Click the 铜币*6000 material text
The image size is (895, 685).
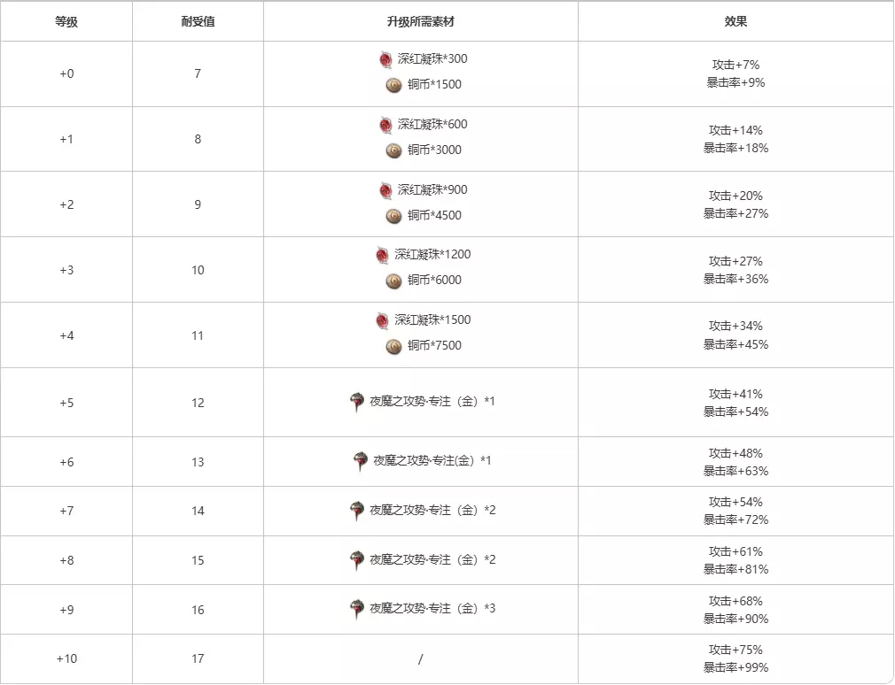point(434,281)
